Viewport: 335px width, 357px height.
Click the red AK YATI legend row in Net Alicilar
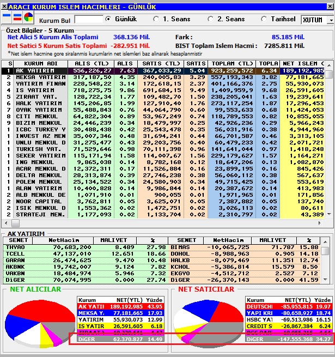[x=120, y=307]
